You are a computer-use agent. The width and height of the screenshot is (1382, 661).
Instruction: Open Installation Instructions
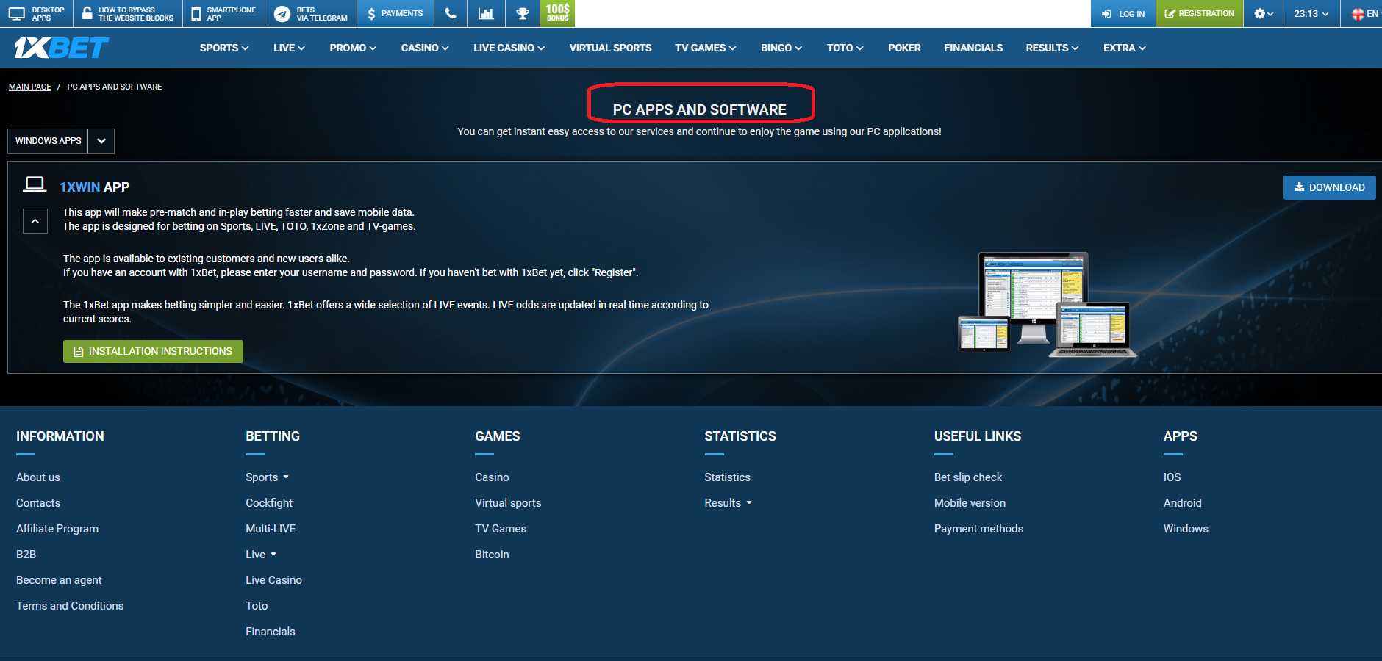pos(153,351)
